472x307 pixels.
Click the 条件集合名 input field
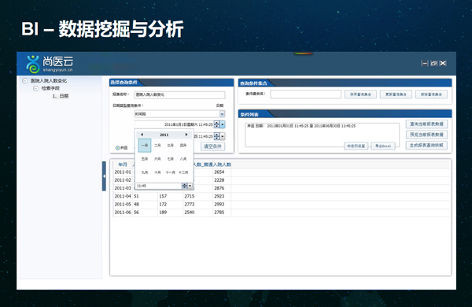click(x=305, y=94)
